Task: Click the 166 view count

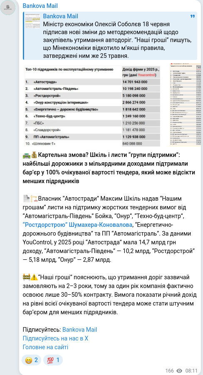Action: 170,371
